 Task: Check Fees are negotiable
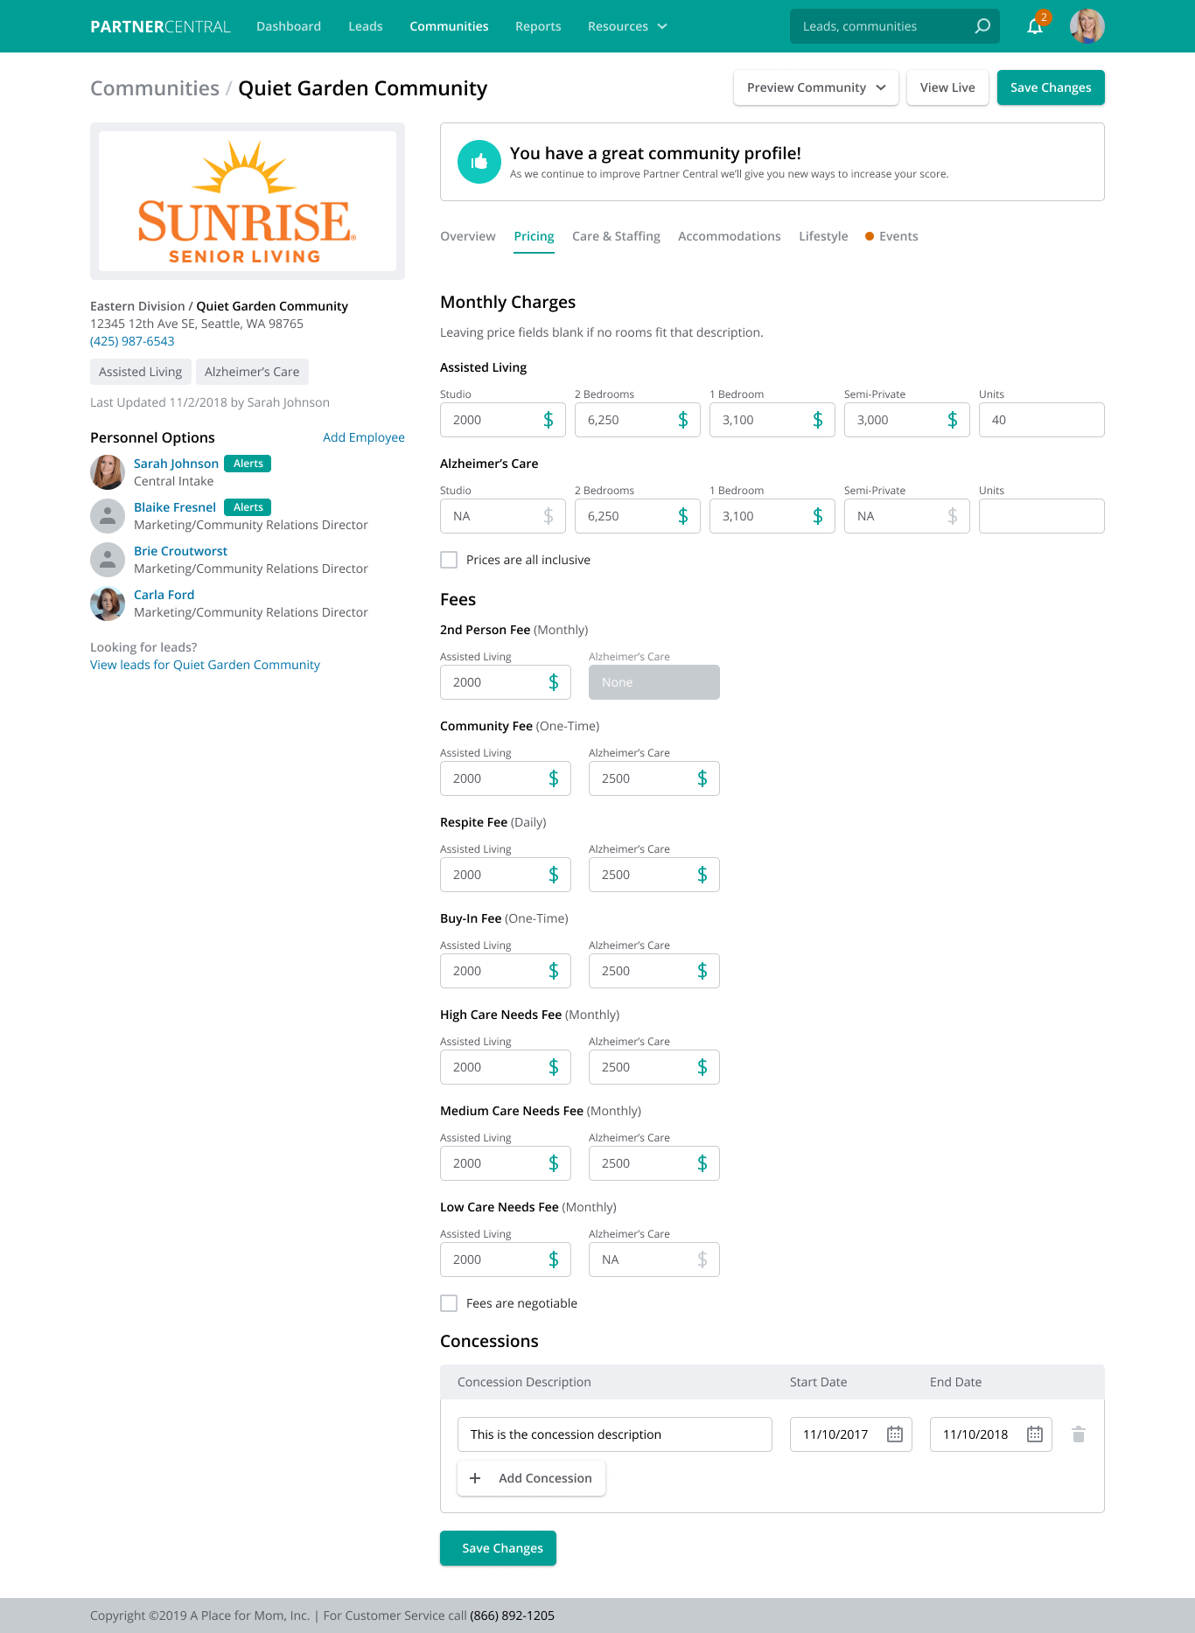click(449, 1303)
